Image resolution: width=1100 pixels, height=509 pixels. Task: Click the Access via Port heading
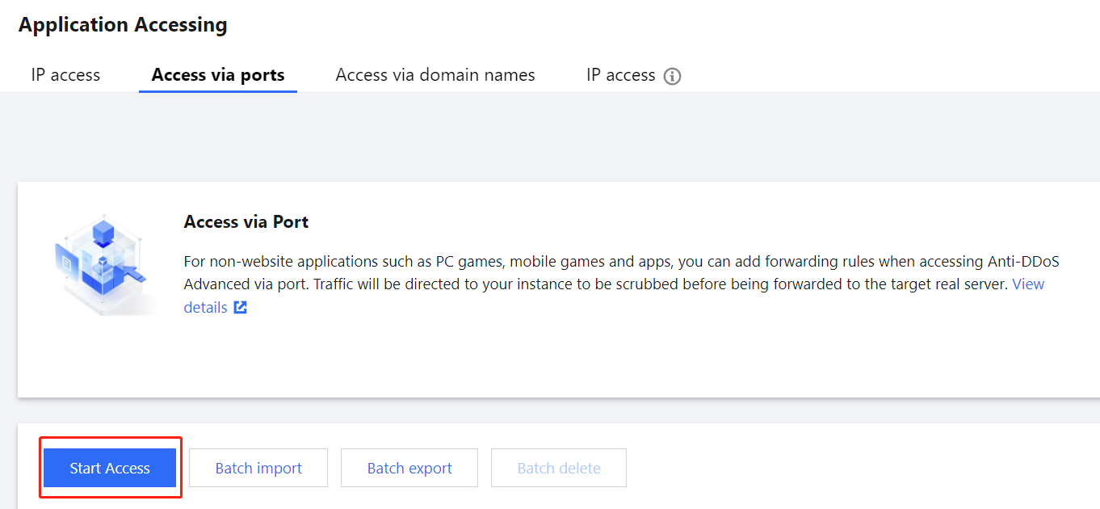246,221
